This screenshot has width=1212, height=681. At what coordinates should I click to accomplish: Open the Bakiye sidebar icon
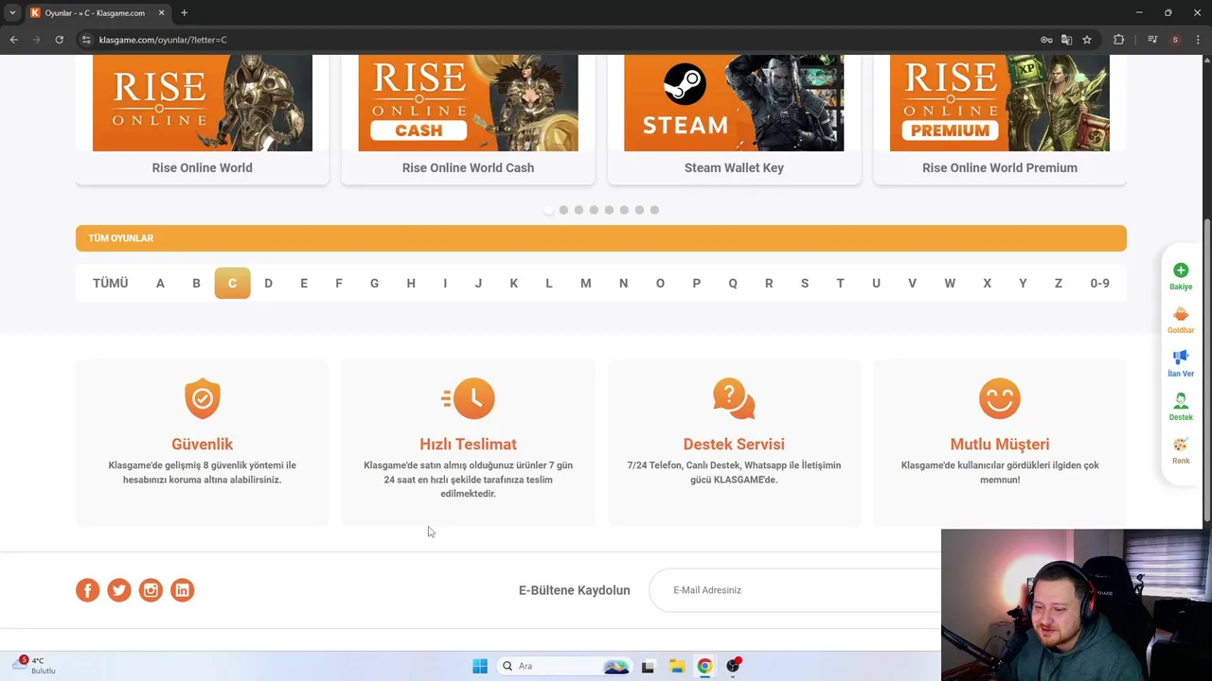tap(1181, 271)
